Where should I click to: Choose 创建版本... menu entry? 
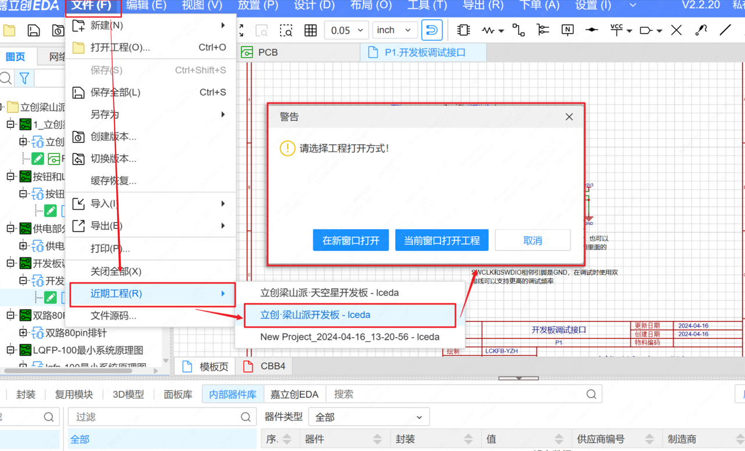(x=150, y=137)
